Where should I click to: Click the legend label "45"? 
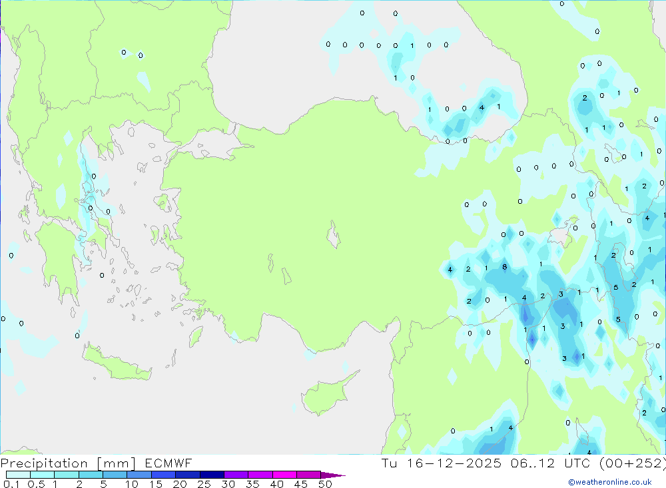pyautogui.click(x=301, y=484)
